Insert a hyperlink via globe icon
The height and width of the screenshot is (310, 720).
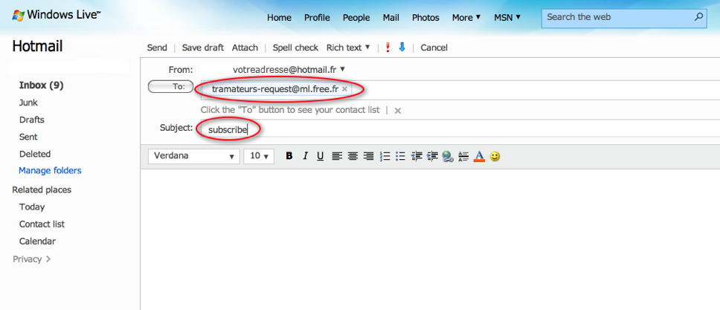pos(448,157)
